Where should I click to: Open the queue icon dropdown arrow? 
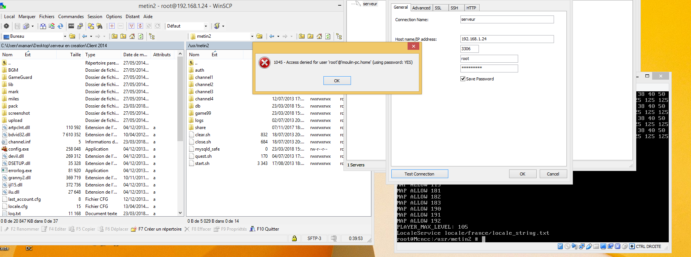32,26
